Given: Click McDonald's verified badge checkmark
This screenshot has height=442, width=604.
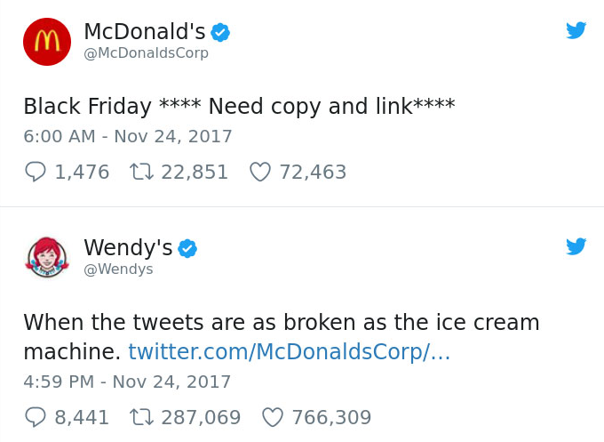Looking at the screenshot, I should coord(220,33).
